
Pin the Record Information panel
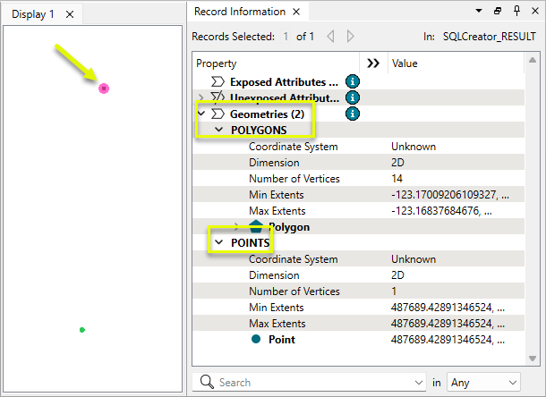point(516,12)
